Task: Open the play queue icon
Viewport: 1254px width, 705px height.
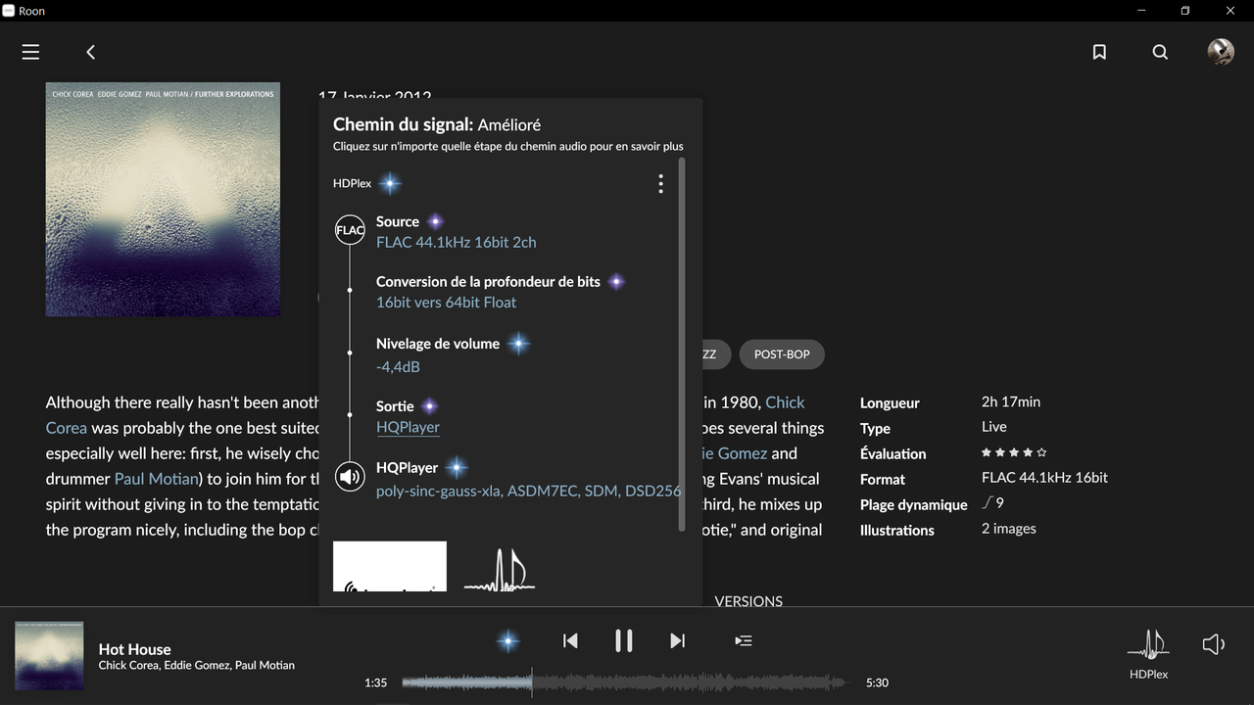Action: coord(744,640)
